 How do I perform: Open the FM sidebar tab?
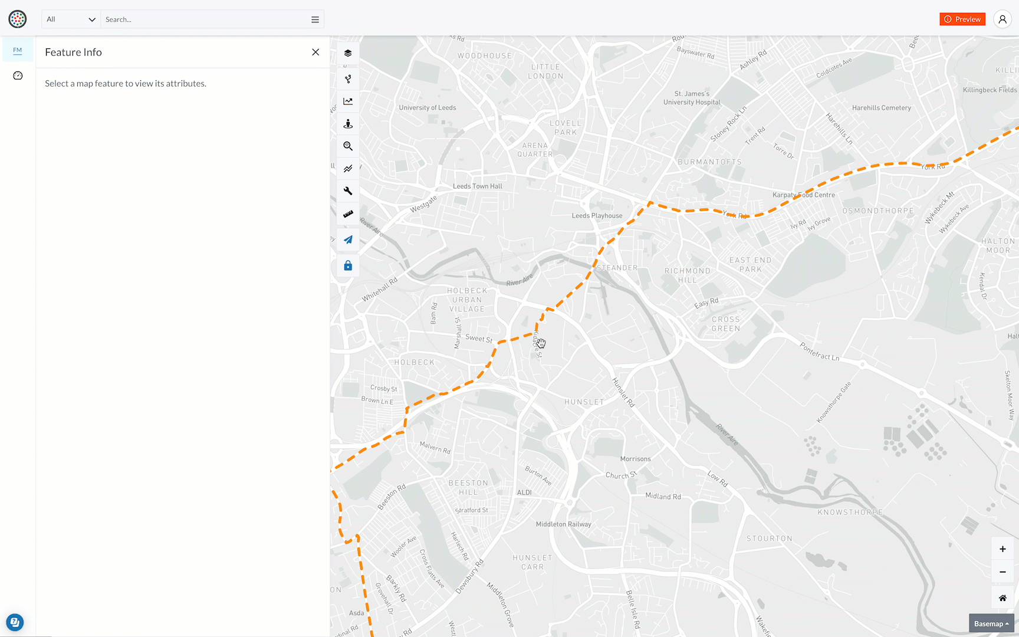(x=18, y=50)
